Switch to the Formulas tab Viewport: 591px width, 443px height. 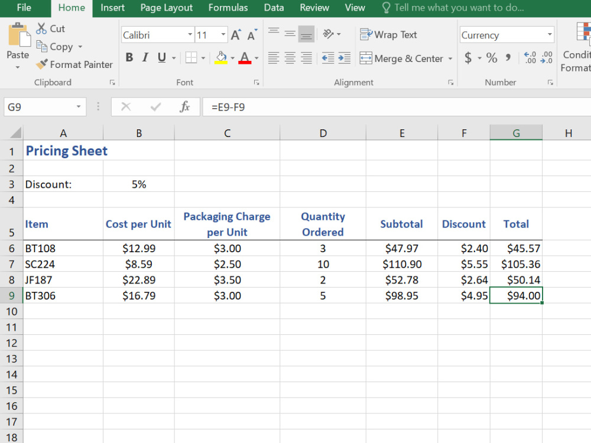tap(228, 8)
